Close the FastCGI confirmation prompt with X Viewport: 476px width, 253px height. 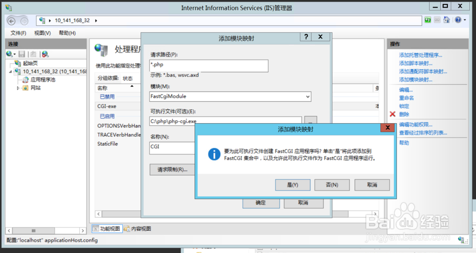click(387, 128)
